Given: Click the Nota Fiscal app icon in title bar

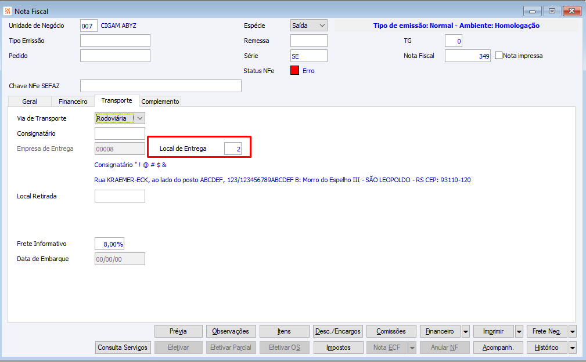Looking at the screenshot, I should pyautogui.click(x=8, y=11).
